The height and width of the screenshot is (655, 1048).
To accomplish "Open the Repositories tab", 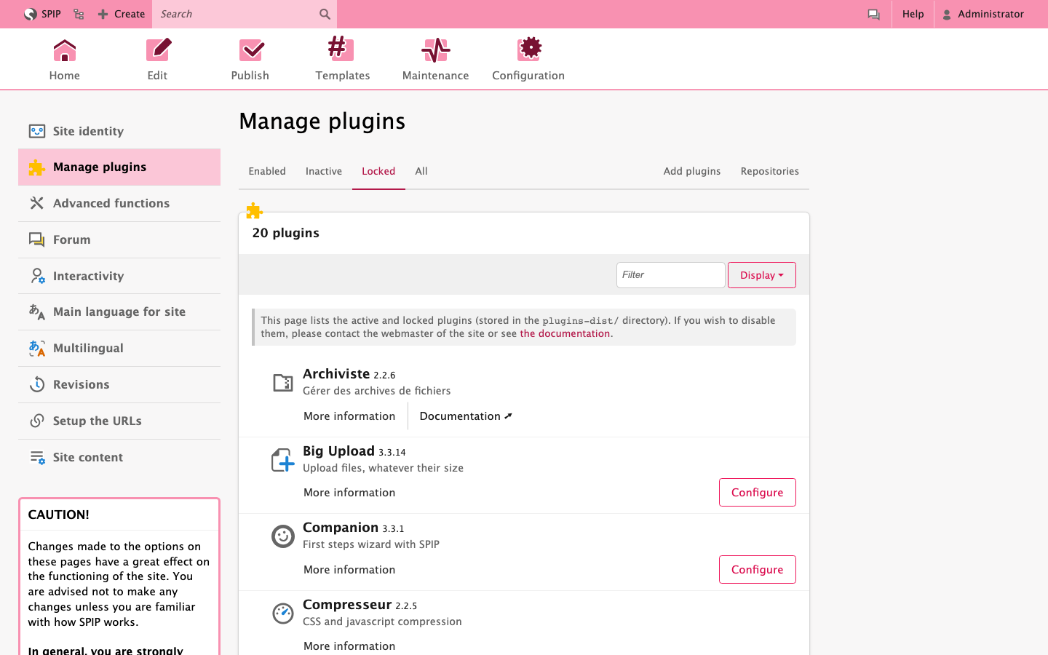I will click(x=770, y=171).
